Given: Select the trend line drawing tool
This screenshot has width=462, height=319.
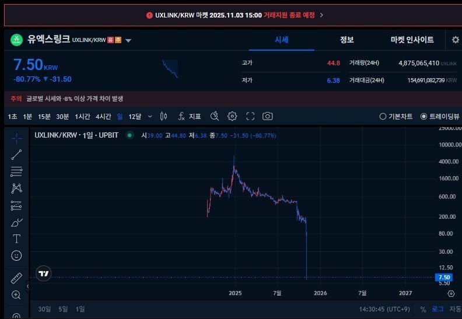Looking at the screenshot, I should tap(16, 155).
